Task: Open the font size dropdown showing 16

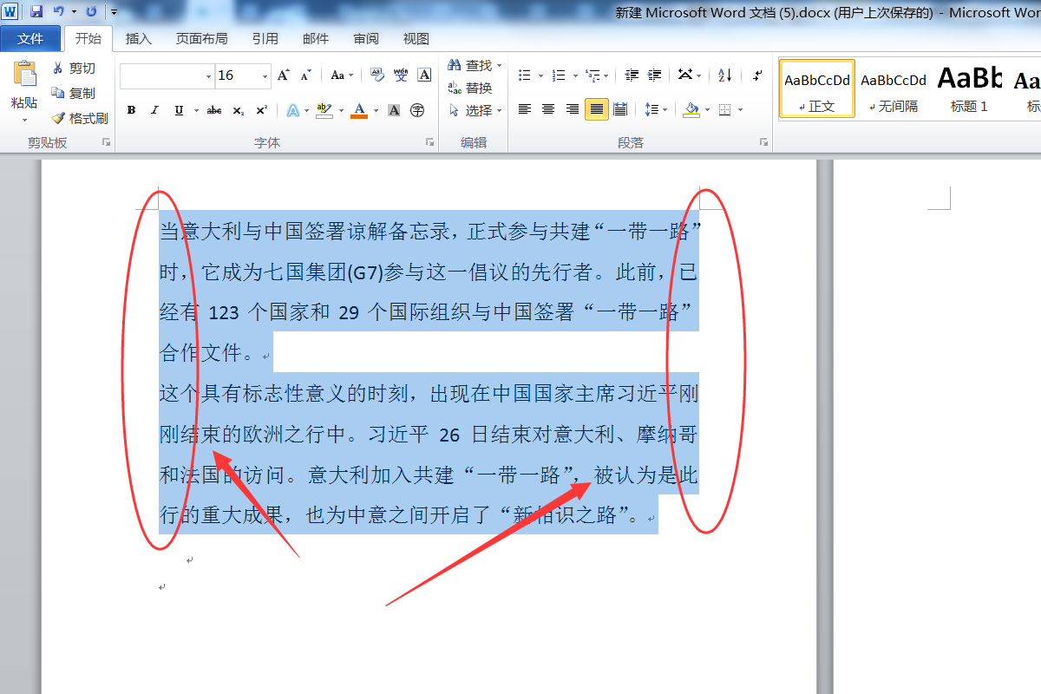Action: pyautogui.click(x=266, y=75)
